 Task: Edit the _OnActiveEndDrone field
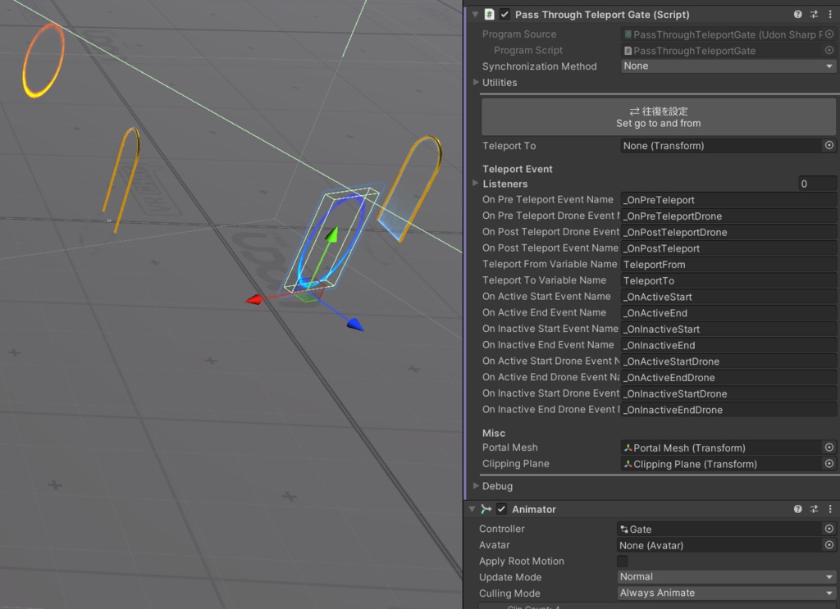pos(728,377)
